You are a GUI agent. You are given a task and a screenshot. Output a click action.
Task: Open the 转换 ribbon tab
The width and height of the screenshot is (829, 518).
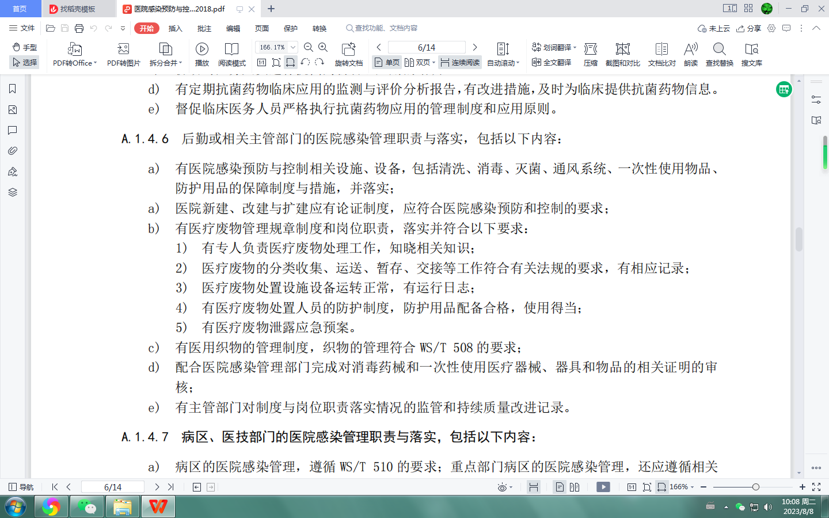click(x=319, y=28)
